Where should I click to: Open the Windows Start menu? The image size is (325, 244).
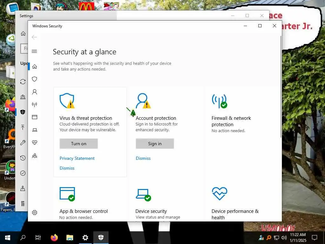click(x=8, y=238)
